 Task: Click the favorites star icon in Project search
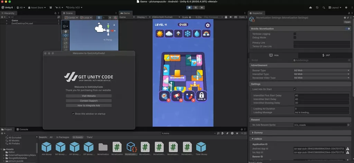[x=237, y=133]
